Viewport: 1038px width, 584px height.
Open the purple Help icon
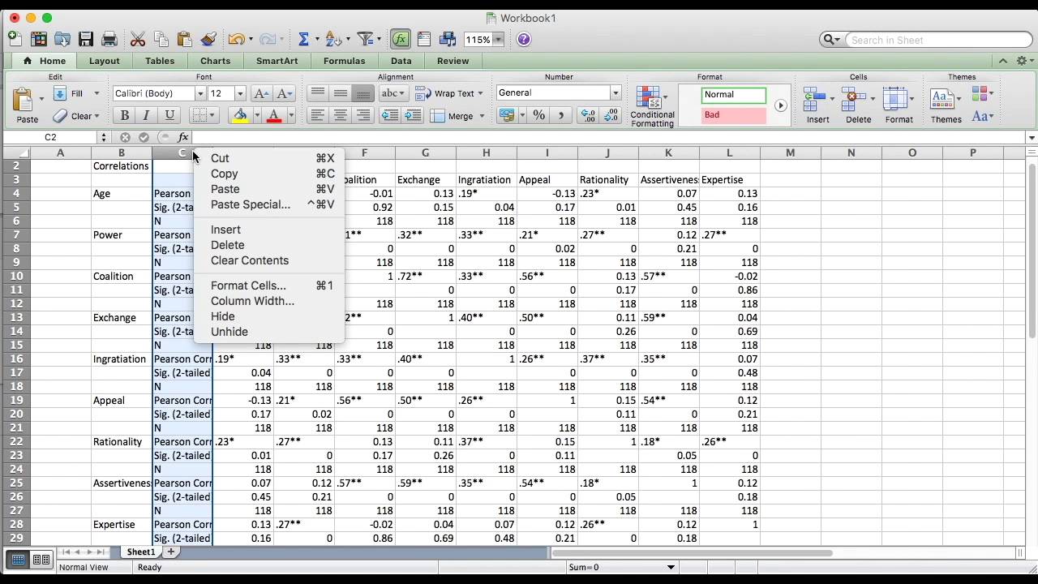524,39
